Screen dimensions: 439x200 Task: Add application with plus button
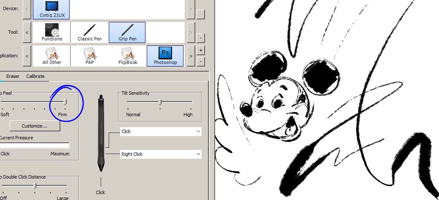(200, 51)
